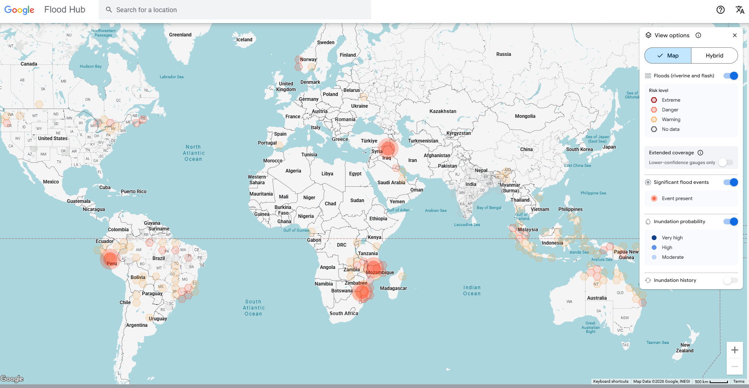The height and width of the screenshot is (388, 749).
Task: Open Keyboard shortcuts link
Action: click(610, 382)
